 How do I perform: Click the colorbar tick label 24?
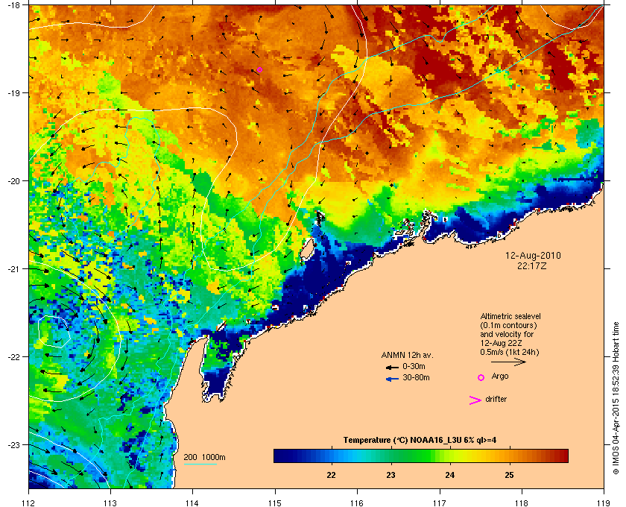(x=449, y=475)
